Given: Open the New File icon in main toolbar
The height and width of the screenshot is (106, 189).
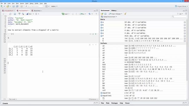Looking at the screenshot, I should (2, 6).
